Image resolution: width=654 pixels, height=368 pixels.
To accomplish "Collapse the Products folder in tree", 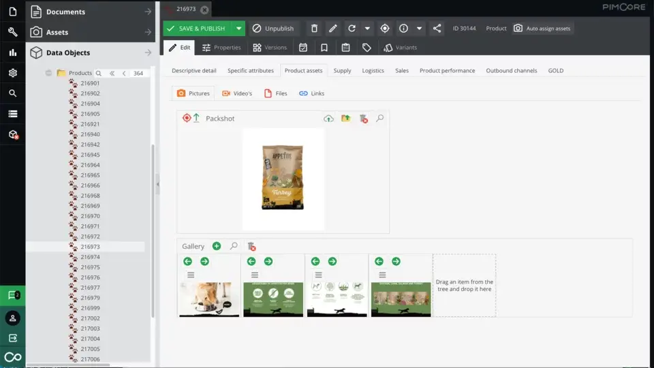I will point(48,73).
